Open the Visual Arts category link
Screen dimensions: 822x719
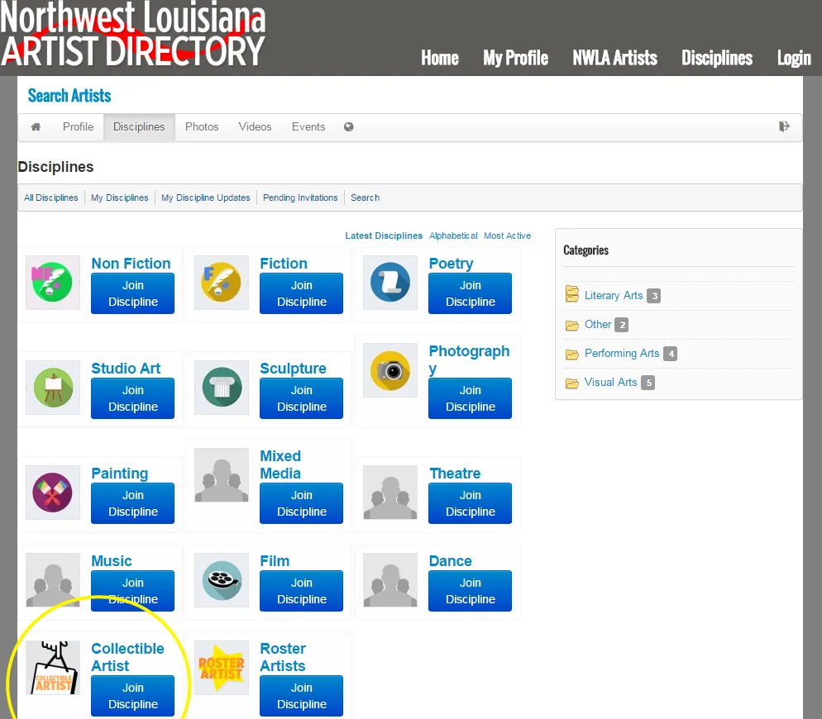click(x=611, y=383)
